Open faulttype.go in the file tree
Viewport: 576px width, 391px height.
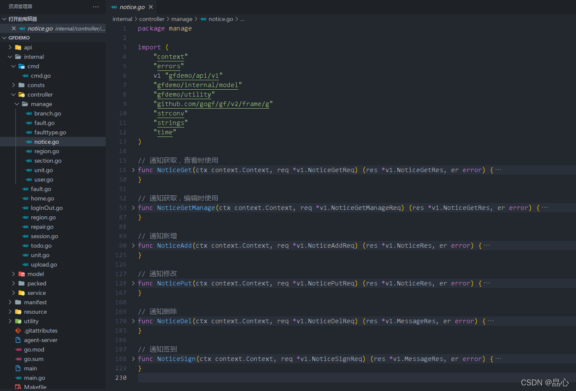50,132
